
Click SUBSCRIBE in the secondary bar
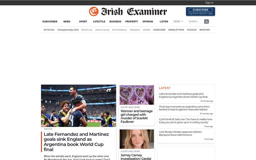pos(159,30)
